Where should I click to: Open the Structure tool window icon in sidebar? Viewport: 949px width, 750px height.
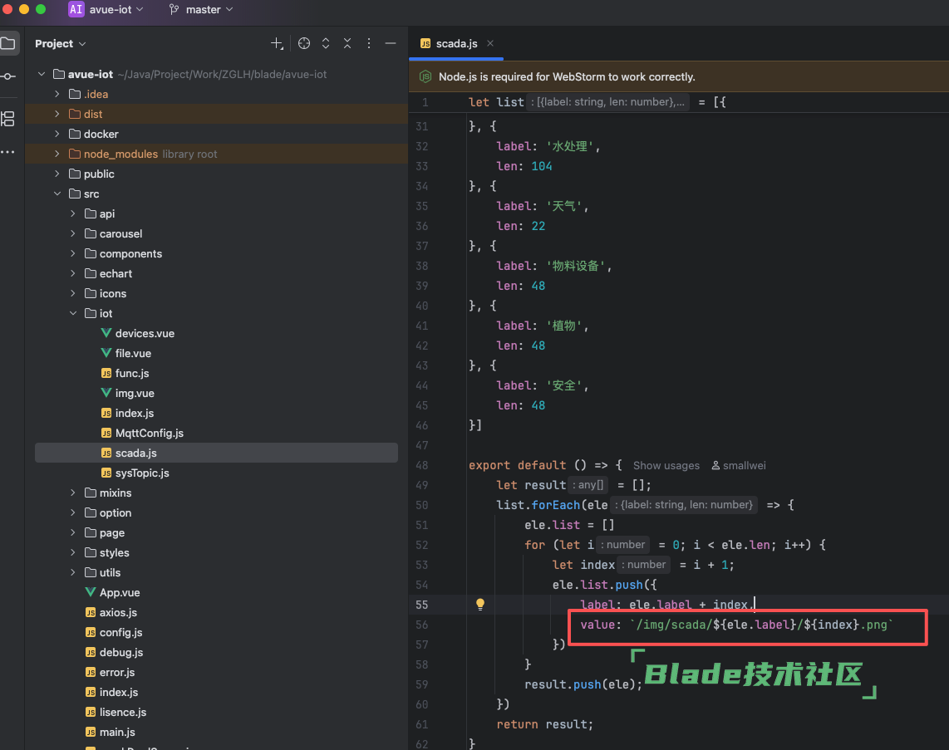8,118
